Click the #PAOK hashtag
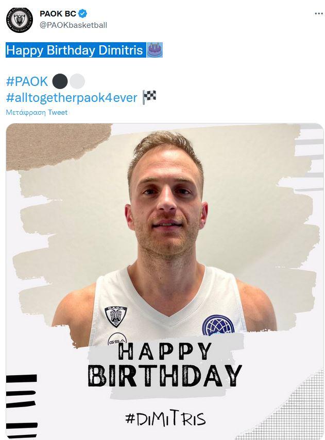 pos(27,81)
